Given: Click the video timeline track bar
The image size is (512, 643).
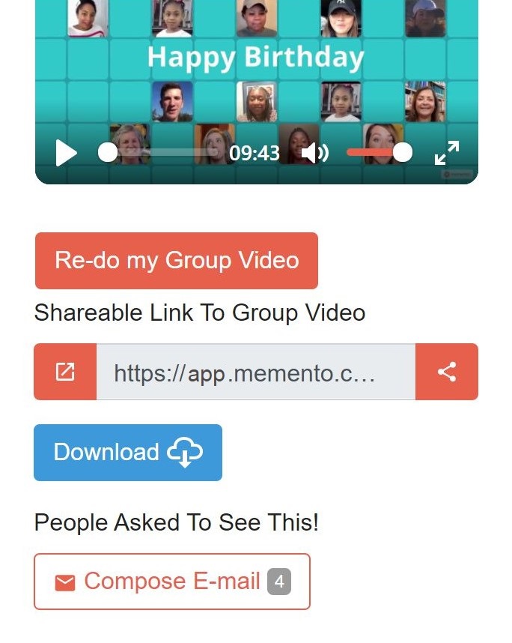Looking at the screenshot, I should coord(162,153).
